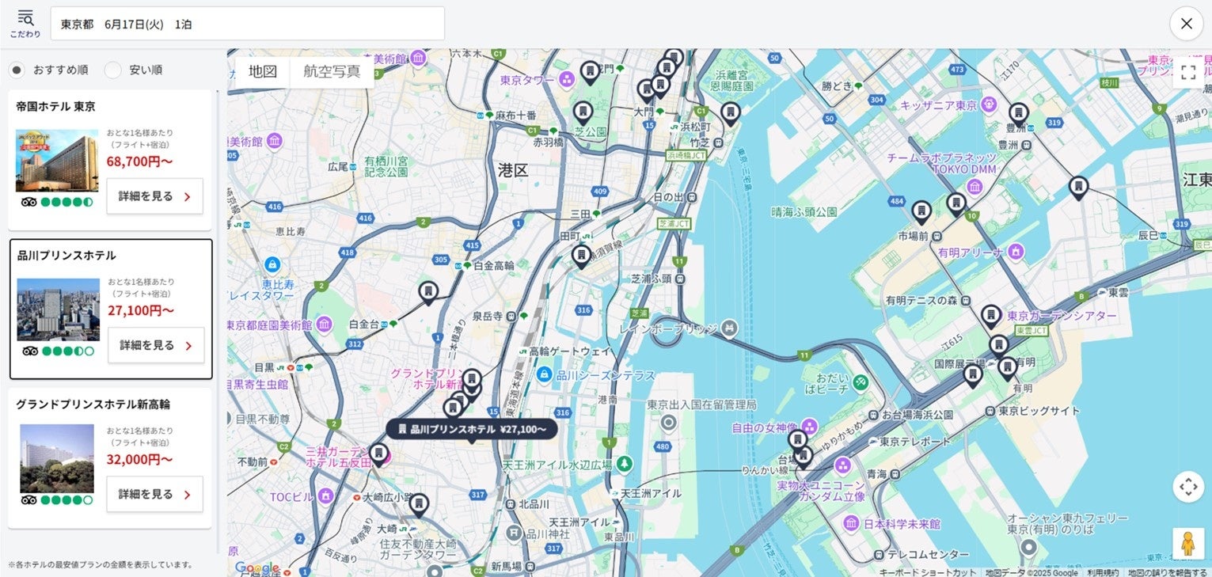Click the 品川プリンスホテル ¥27,100〜 map label
The width and height of the screenshot is (1212, 577).
point(472,429)
